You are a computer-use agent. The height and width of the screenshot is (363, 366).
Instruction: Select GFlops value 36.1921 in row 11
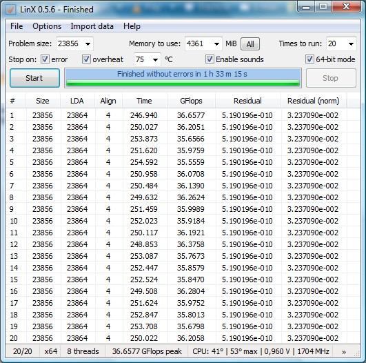(x=191, y=233)
